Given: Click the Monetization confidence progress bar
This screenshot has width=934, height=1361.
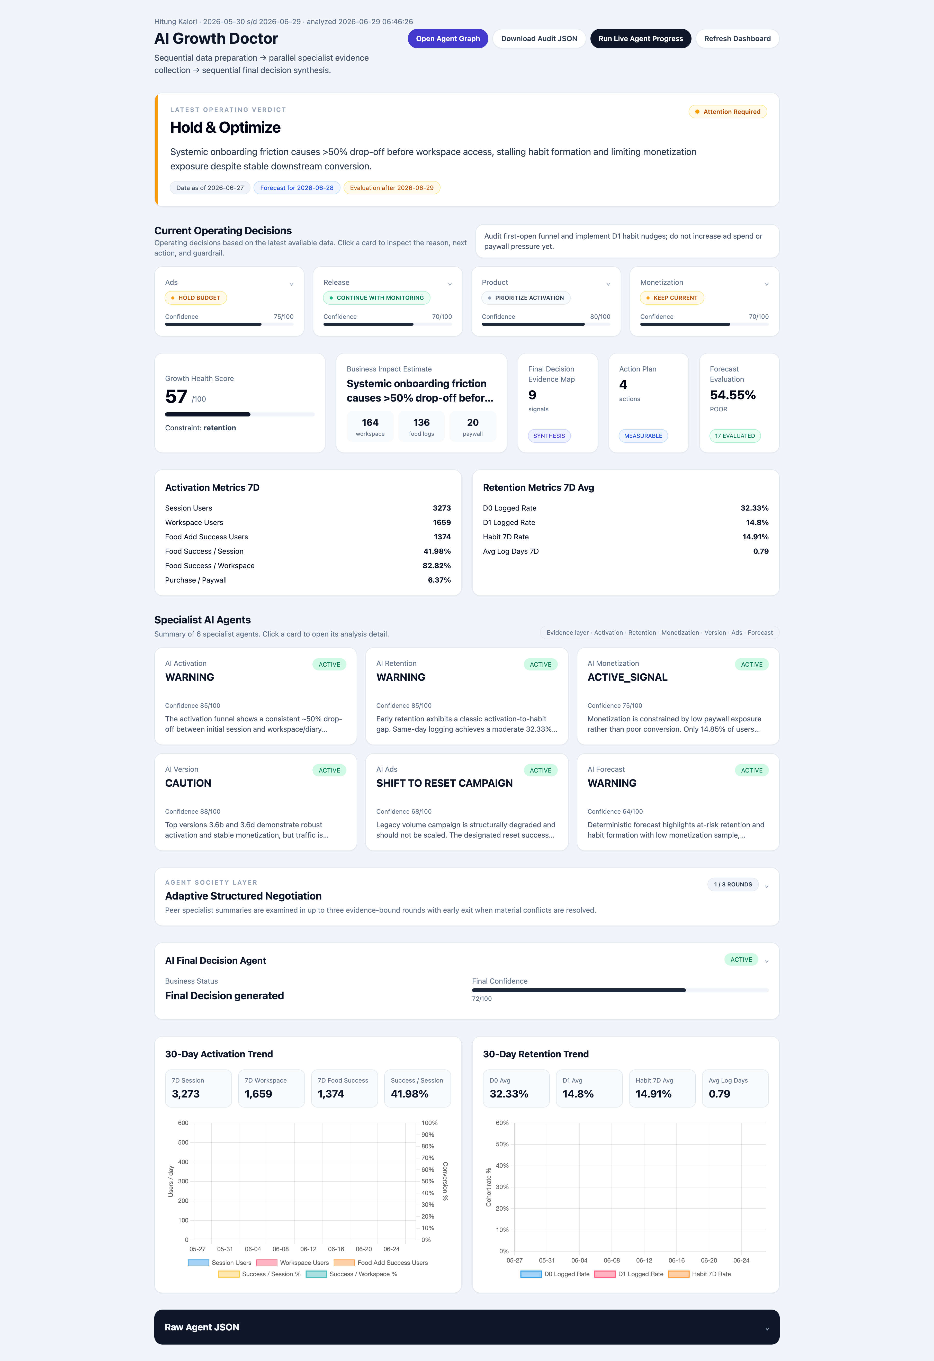Looking at the screenshot, I should pyautogui.click(x=704, y=324).
